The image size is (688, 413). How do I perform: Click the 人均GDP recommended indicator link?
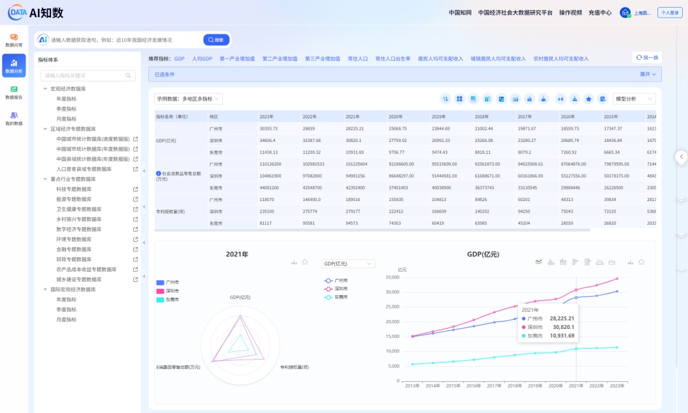click(202, 59)
